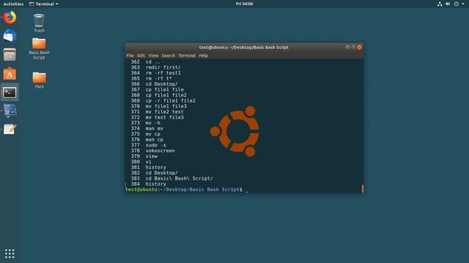The image size is (469, 263).
Task: Open the screen recorder dock icon
Action: 10,111
